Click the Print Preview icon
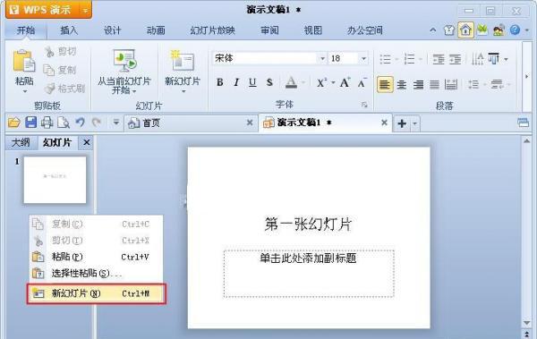The width and height of the screenshot is (537, 339). (64, 123)
